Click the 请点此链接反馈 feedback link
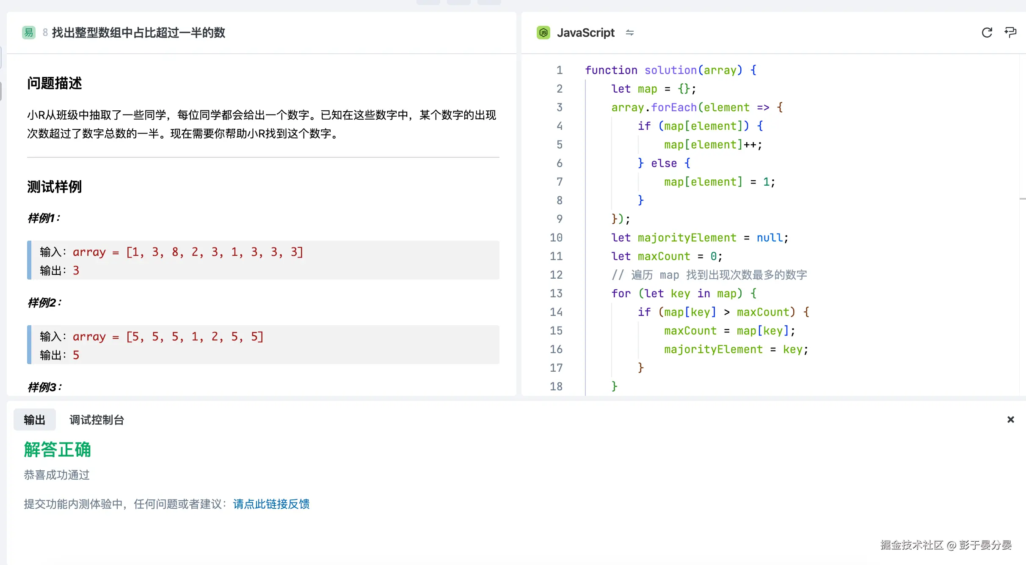1026x565 pixels. (x=271, y=504)
